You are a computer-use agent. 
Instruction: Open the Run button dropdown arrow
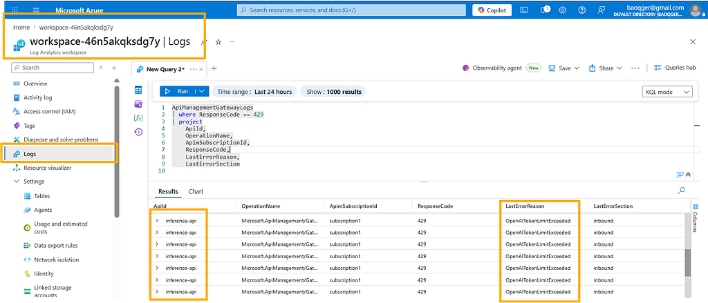(201, 91)
